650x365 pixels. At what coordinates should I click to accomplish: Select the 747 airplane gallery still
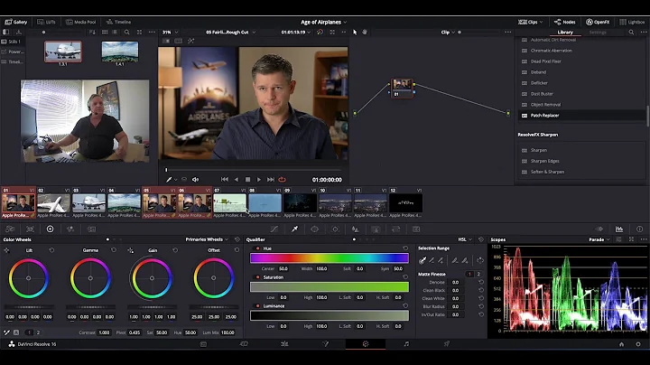63,51
